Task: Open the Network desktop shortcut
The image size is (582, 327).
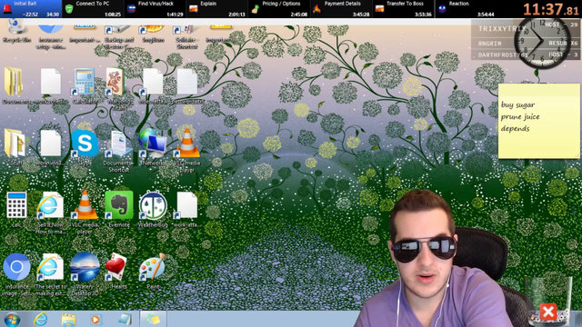Action: [153, 145]
